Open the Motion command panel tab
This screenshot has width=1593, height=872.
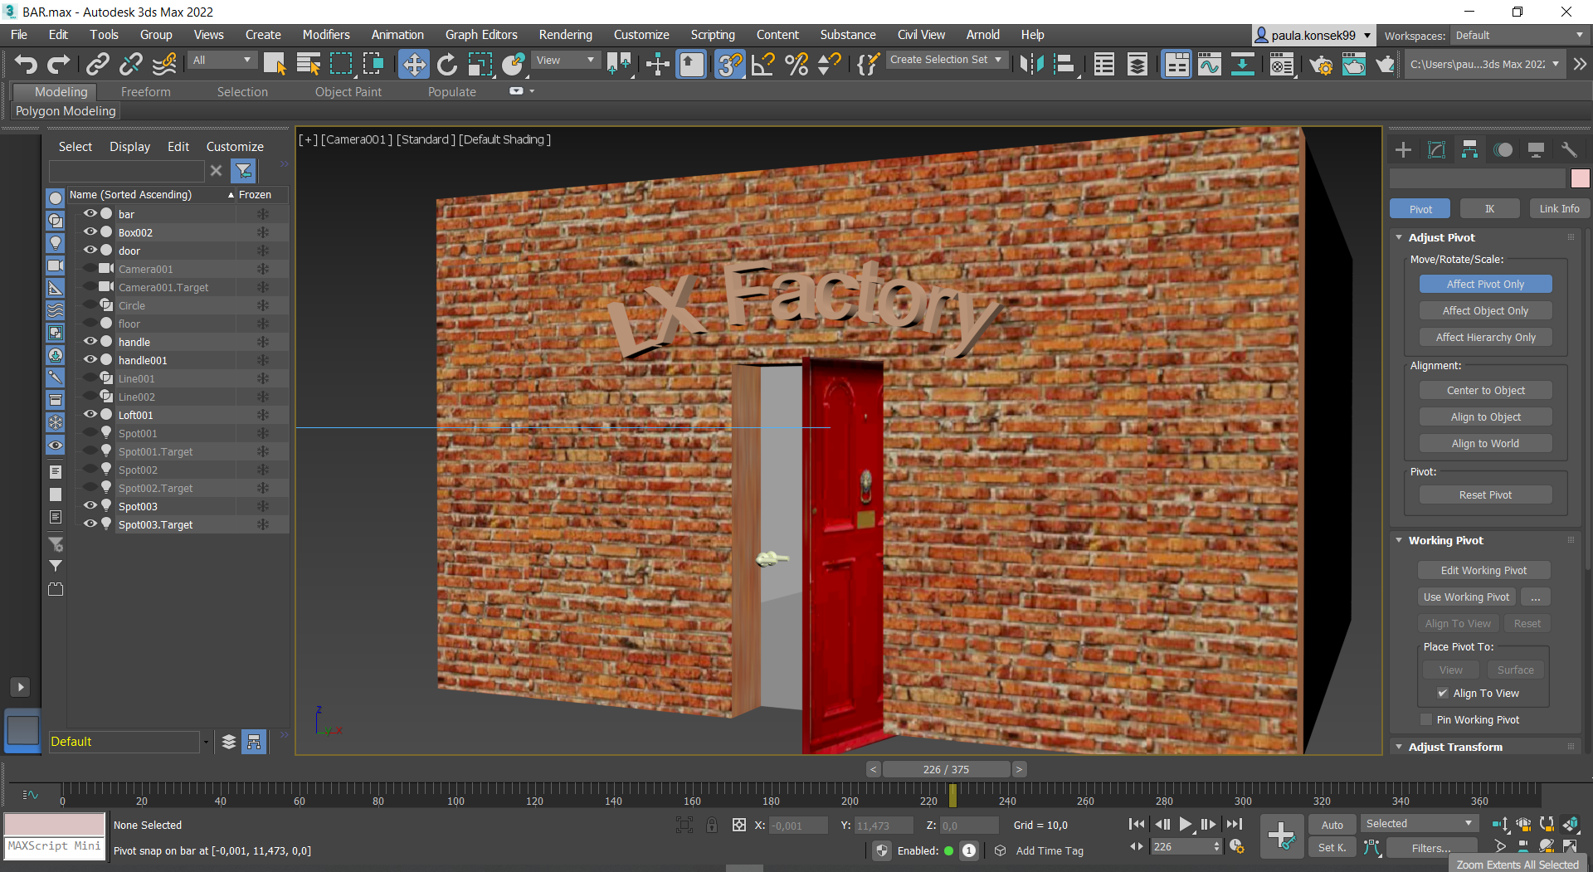(1503, 149)
